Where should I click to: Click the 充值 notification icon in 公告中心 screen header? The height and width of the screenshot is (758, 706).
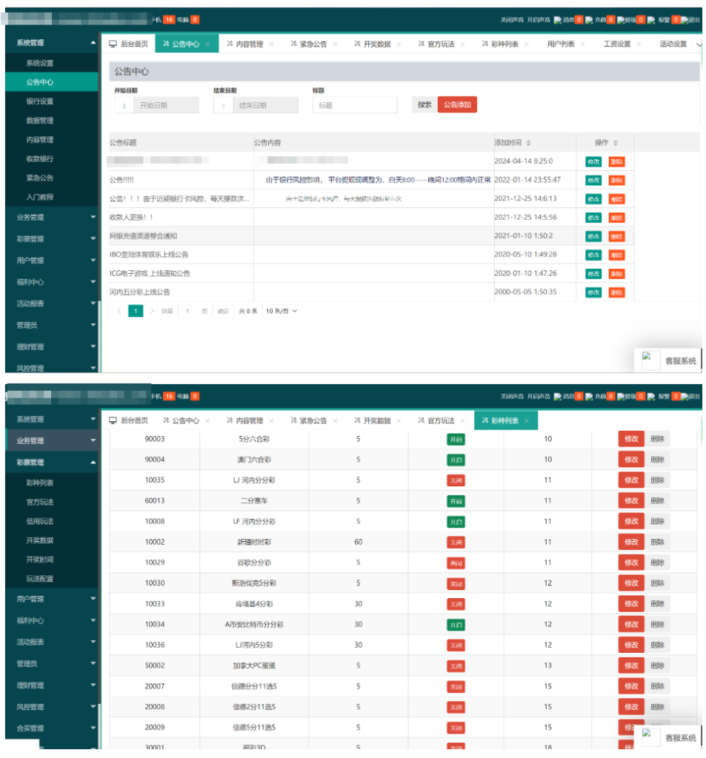coord(589,20)
